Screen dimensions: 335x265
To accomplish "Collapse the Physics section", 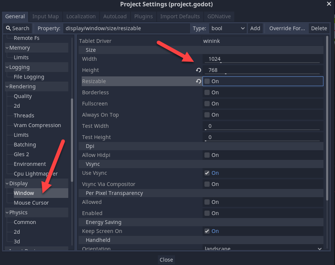I will pyautogui.click(x=7, y=212).
